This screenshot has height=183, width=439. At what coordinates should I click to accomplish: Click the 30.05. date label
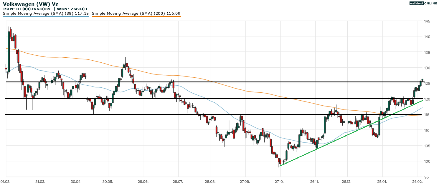point(108,181)
